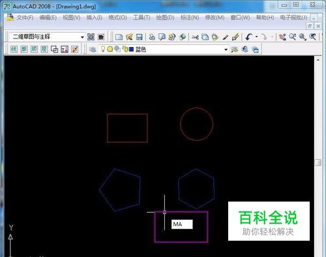Click the first custom toolbar button

[14, 50]
